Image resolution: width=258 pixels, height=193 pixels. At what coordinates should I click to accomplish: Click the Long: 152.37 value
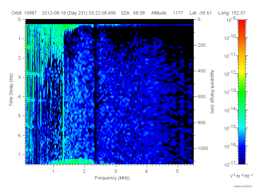tap(232, 13)
